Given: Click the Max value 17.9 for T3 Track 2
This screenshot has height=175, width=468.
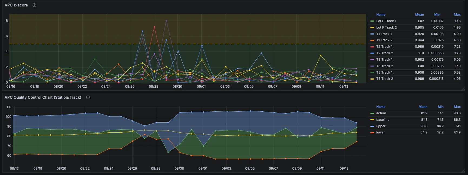Looking at the screenshot, I should (x=457, y=66).
